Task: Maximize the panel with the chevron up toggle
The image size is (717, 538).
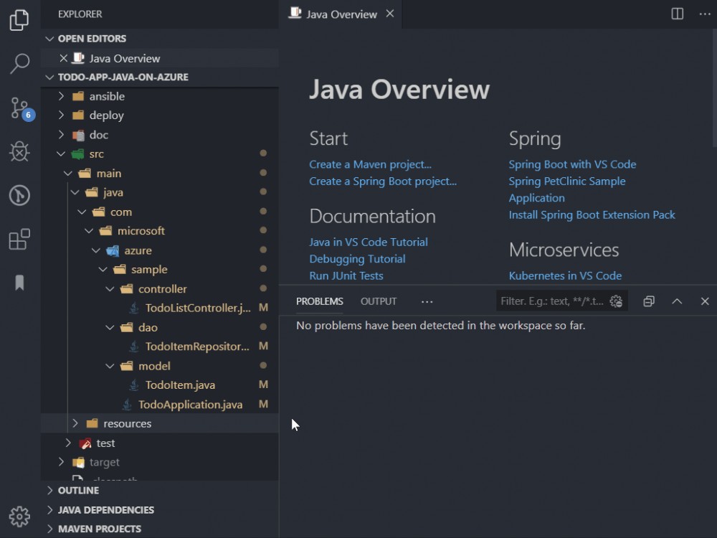Action: tap(677, 301)
